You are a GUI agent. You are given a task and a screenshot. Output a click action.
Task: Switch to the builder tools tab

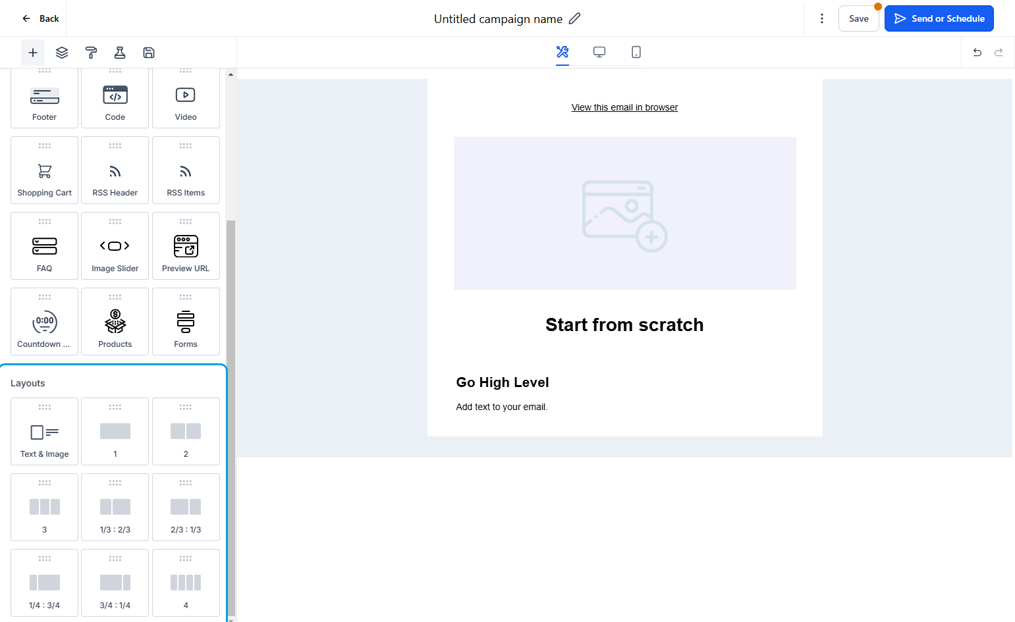click(x=562, y=52)
